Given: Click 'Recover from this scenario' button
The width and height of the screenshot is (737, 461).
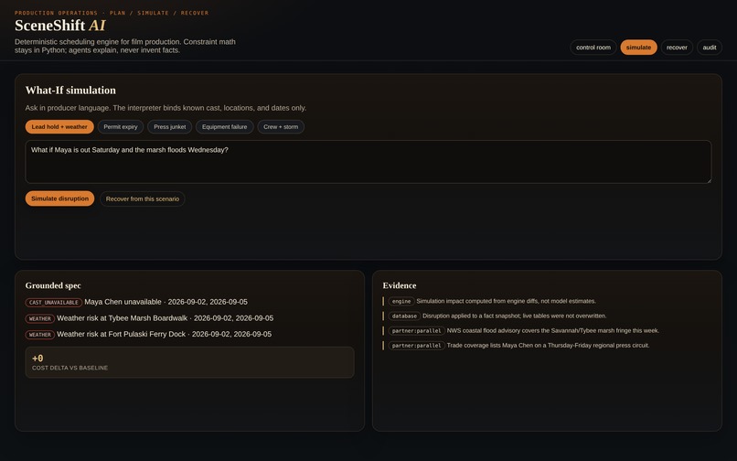Looking at the screenshot, I should click(143, 199).
